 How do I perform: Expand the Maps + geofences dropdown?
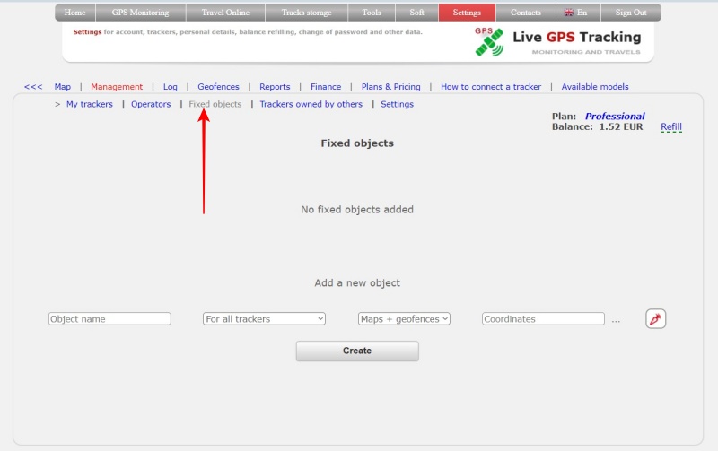404,318
